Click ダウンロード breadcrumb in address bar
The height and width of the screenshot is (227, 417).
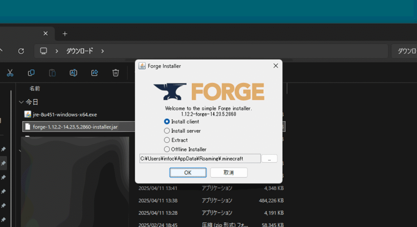(x=79, y=51)
